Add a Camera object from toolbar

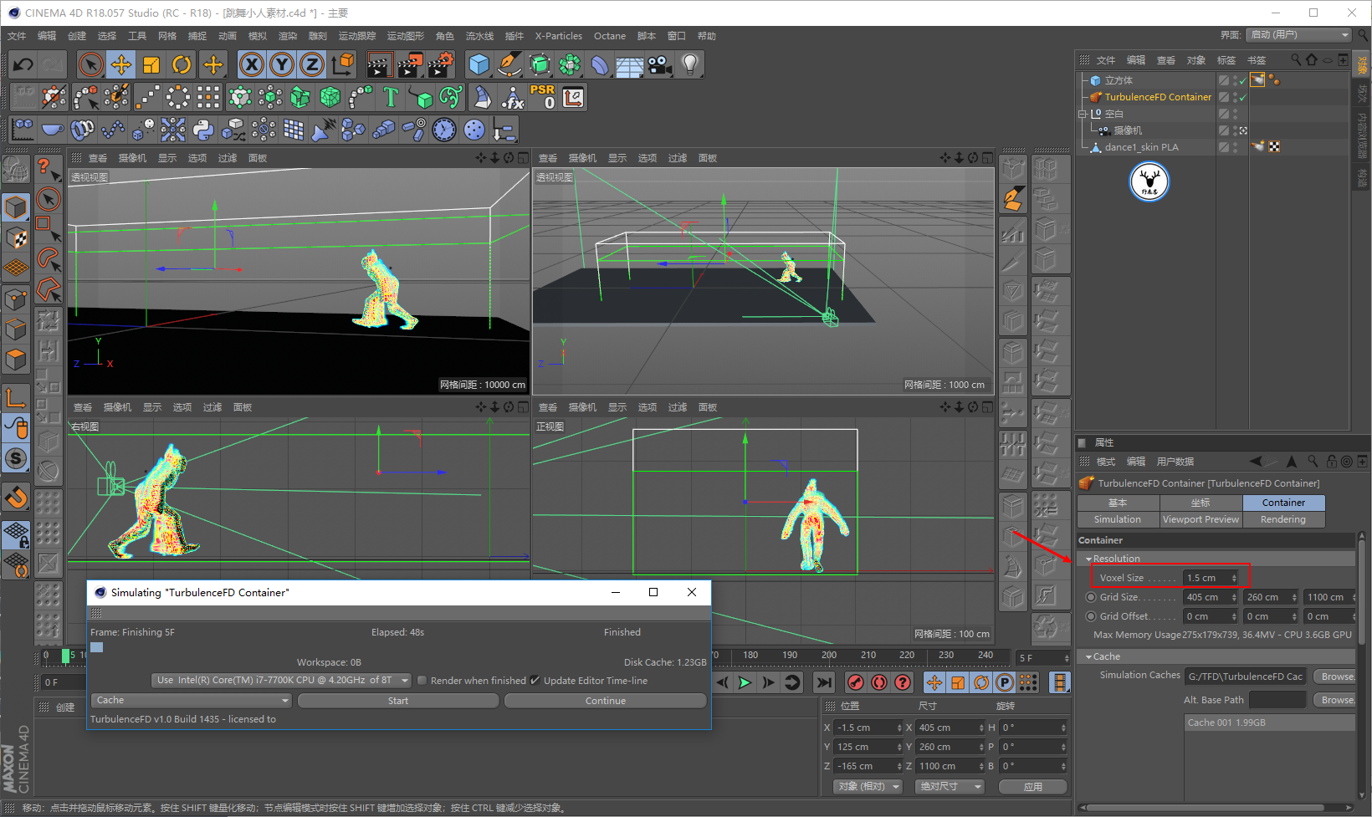point(660,64)
